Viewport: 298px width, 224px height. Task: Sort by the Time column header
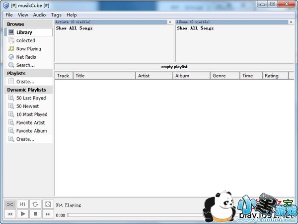pyautogui.click(x=251, y=76)
